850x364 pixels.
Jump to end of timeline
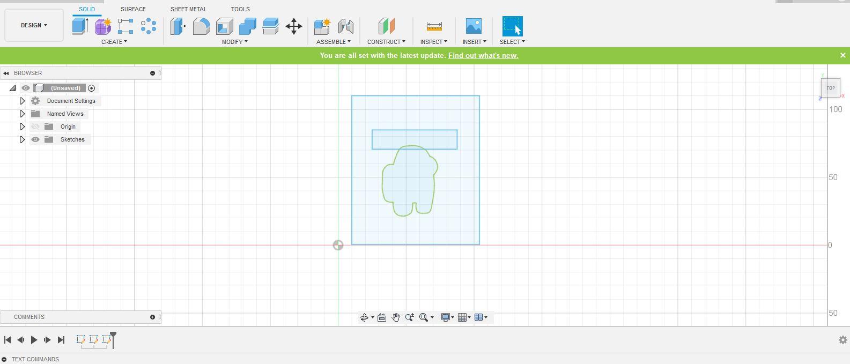coord(61,340)
